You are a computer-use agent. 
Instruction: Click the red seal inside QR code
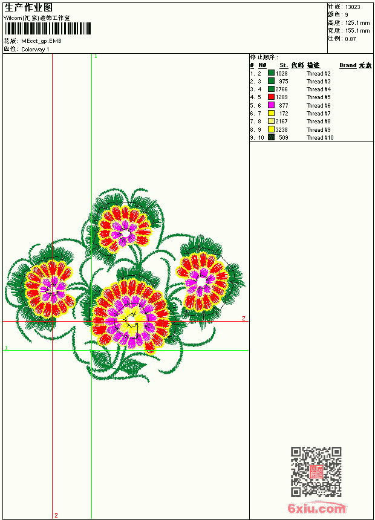click(x=316, y=472)
